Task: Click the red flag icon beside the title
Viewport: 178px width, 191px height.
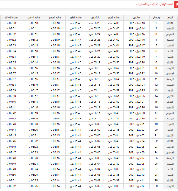Action: tap(176, 4)
